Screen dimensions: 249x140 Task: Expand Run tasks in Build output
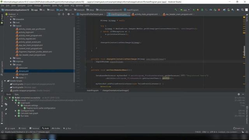tap(16, 116)
